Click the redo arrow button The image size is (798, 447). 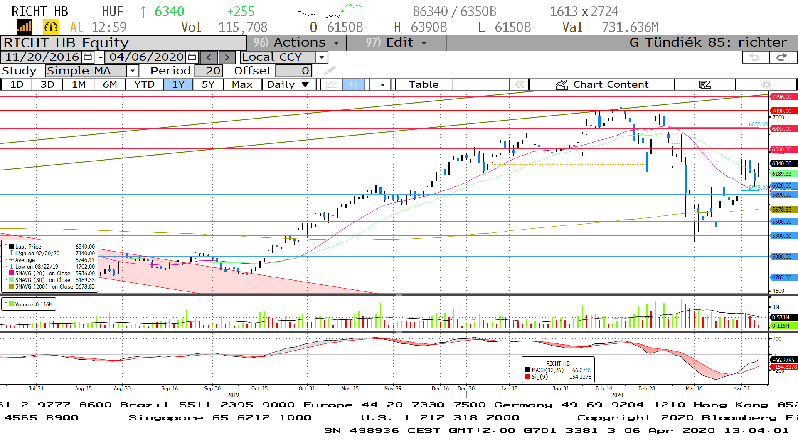(783, 57)
